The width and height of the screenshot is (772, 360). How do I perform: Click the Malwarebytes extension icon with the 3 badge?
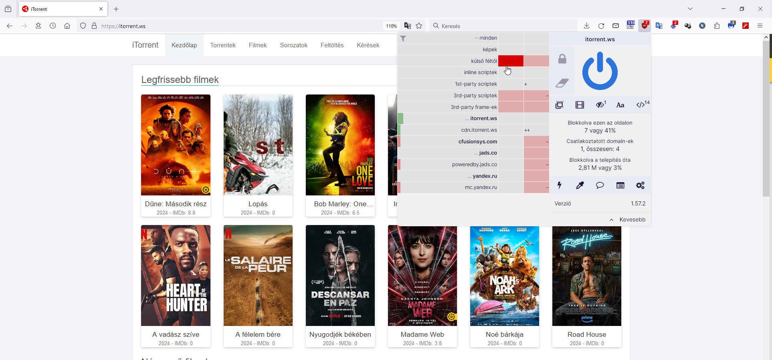(x=732, y=26)
